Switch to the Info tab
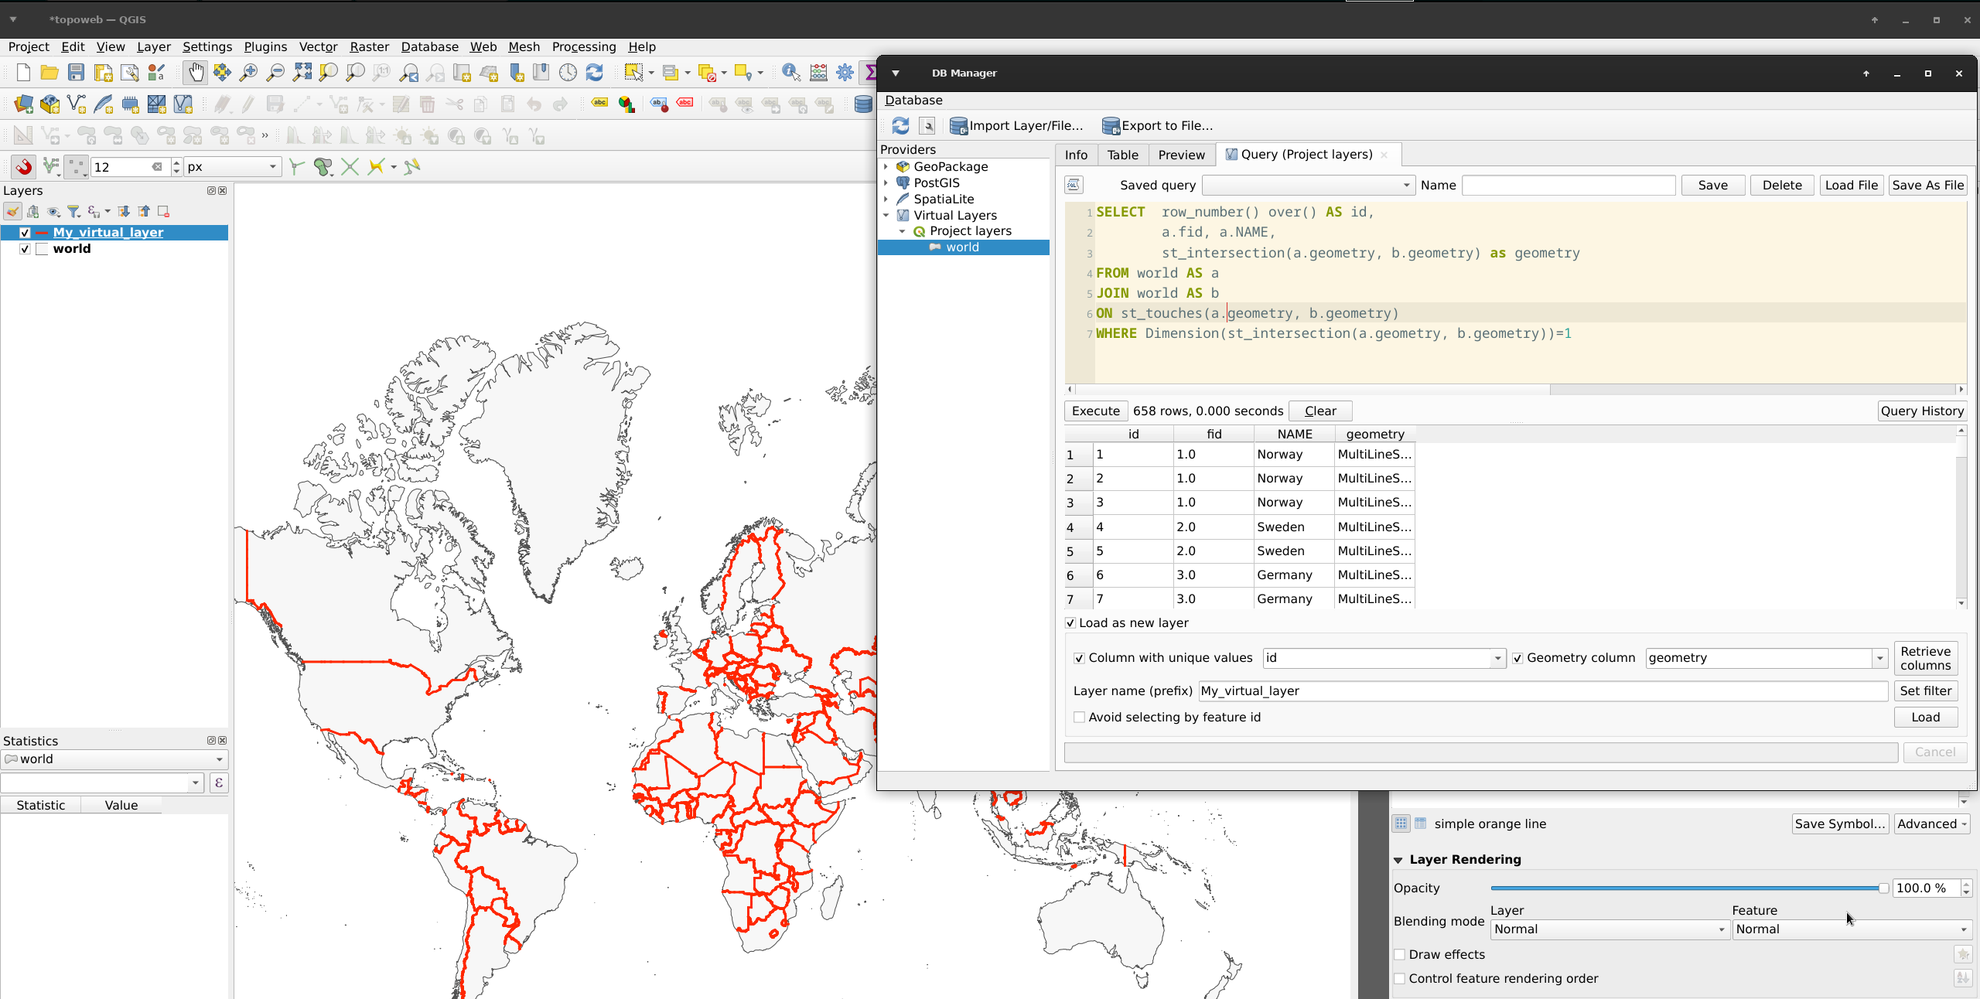Viewport: 1980px width, 999px height. click(x=1076, y=155)
